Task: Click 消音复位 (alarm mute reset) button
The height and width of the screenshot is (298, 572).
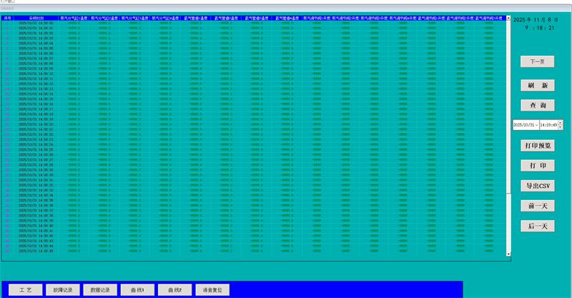Action: [213, 291]
